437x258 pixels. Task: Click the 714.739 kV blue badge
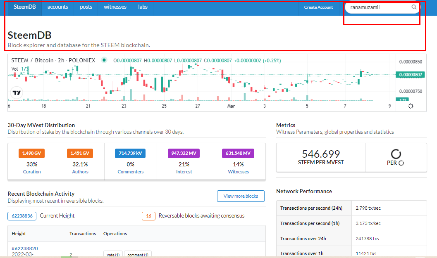tap(130, 153)
